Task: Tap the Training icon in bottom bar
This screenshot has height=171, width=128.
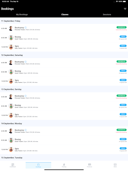Action: (x=64, y=165)
